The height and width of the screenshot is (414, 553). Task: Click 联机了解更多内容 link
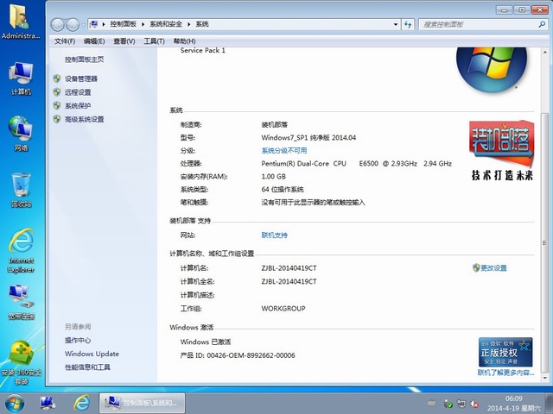click(505, 373)
